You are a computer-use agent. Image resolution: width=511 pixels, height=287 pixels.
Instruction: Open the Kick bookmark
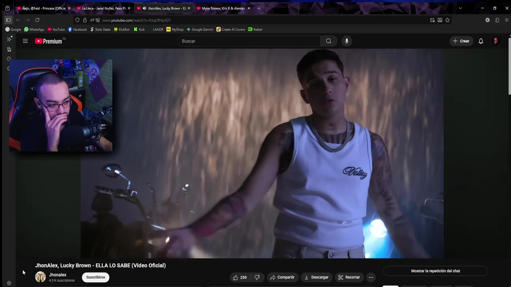(139, 29)
